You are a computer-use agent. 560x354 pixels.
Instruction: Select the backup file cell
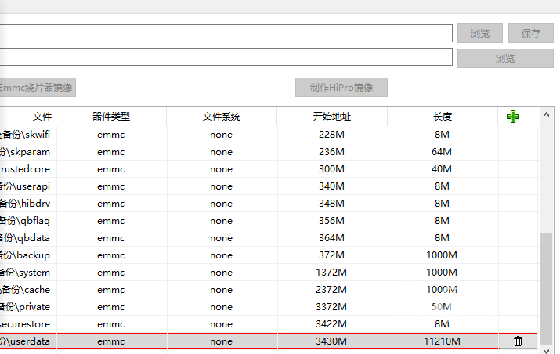[28, 255]
